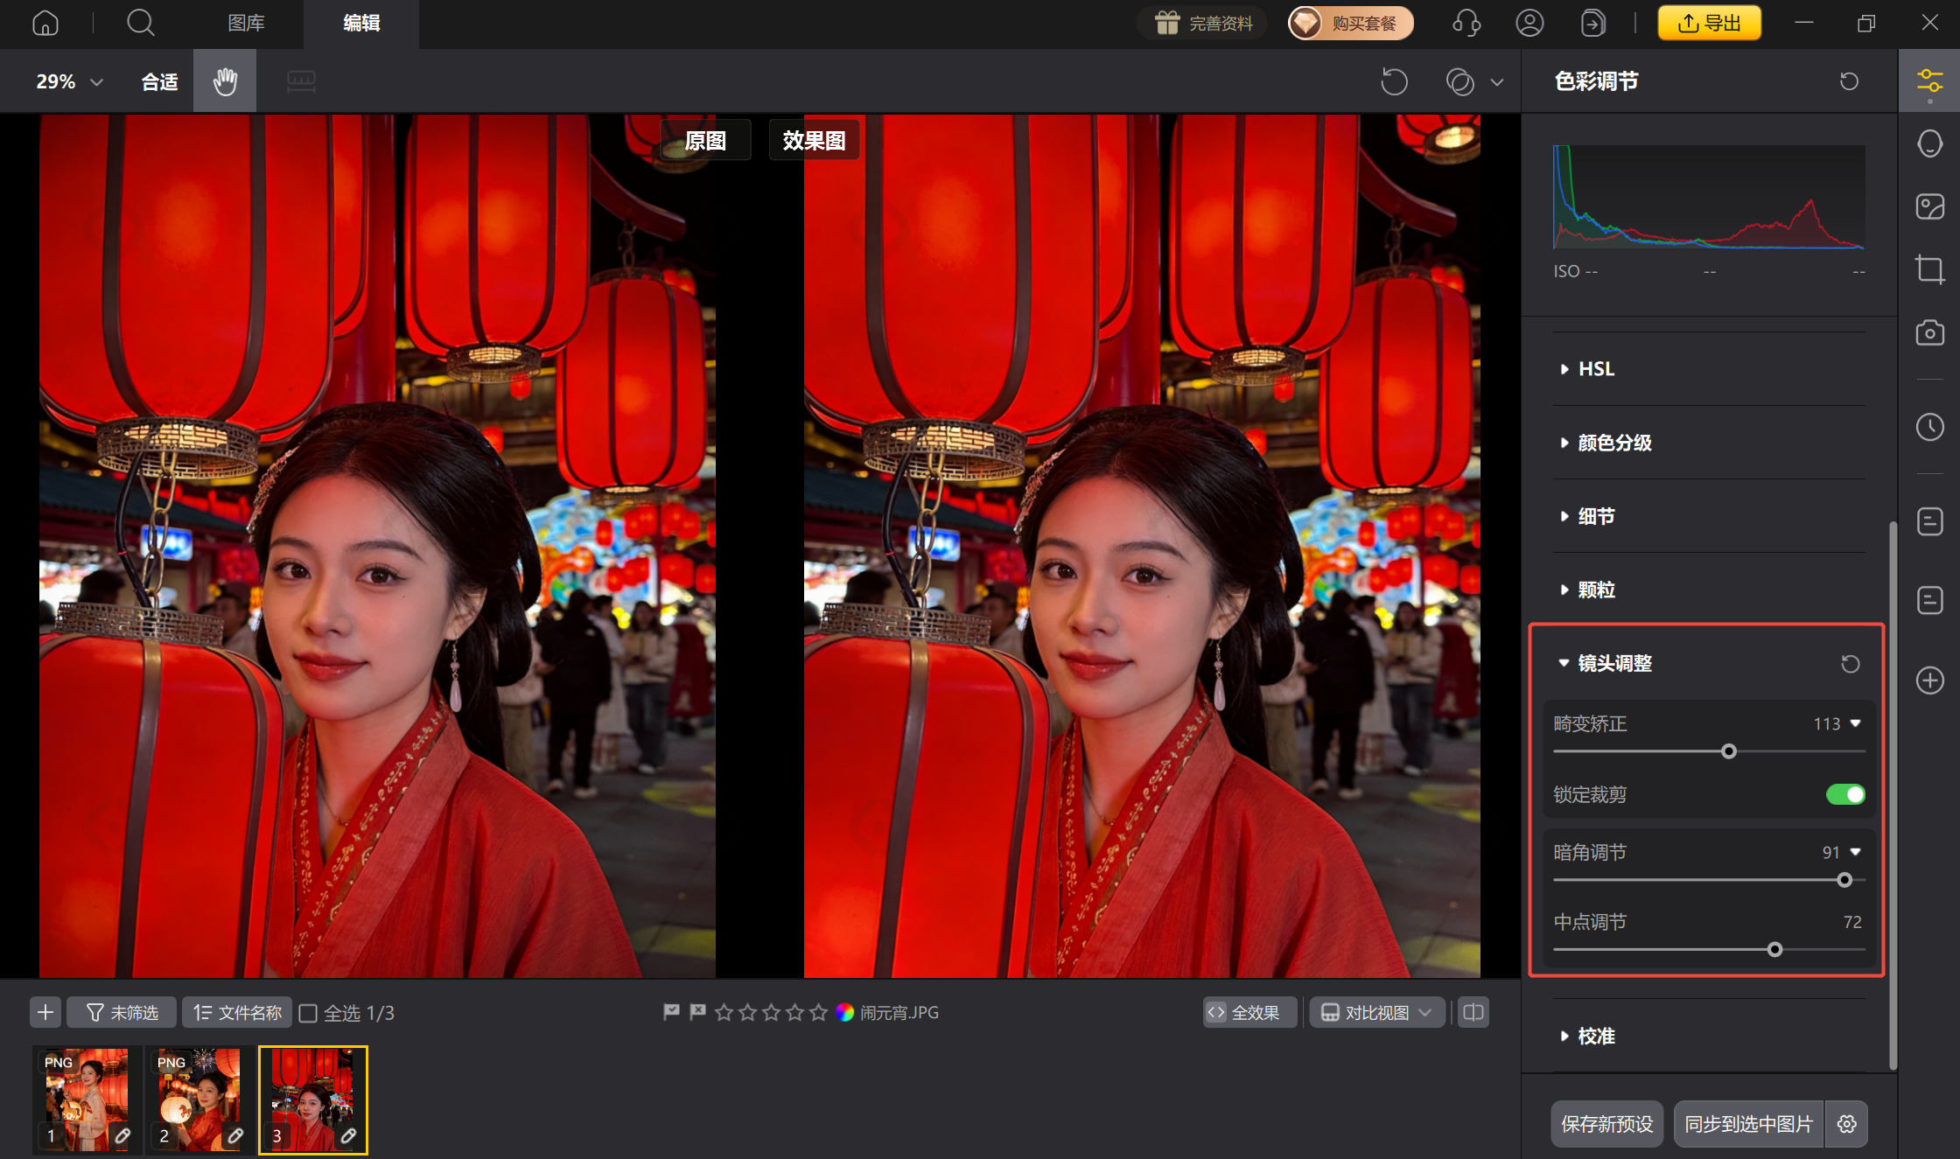Viewport: 1960px width, 1159px height.
Task: Disable the 锁定裁剪 toggle
Action: tap(1844, 794)
